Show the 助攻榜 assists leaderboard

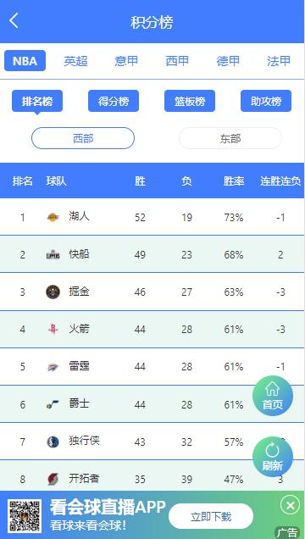pyautogui.click(x=266, y=101)
